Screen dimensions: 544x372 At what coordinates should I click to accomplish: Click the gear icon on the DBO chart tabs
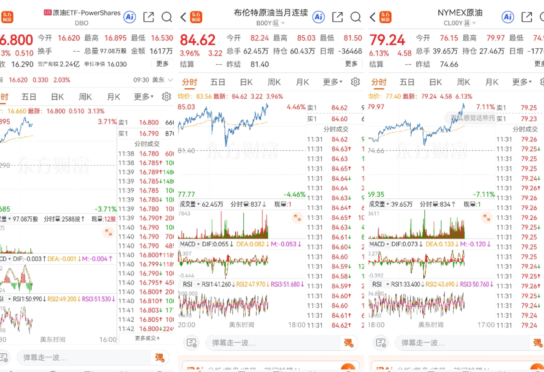(x=166, y=97)
